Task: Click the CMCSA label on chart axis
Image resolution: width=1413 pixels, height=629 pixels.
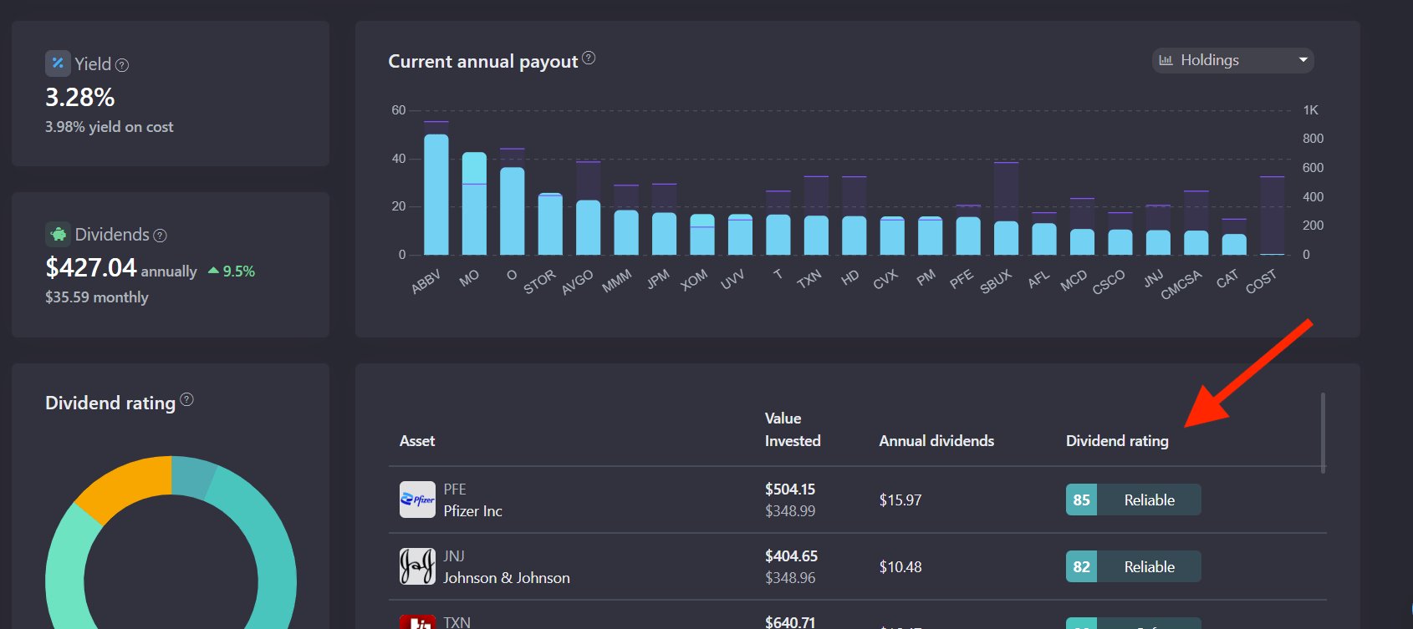Action: tap(1181, 284)
